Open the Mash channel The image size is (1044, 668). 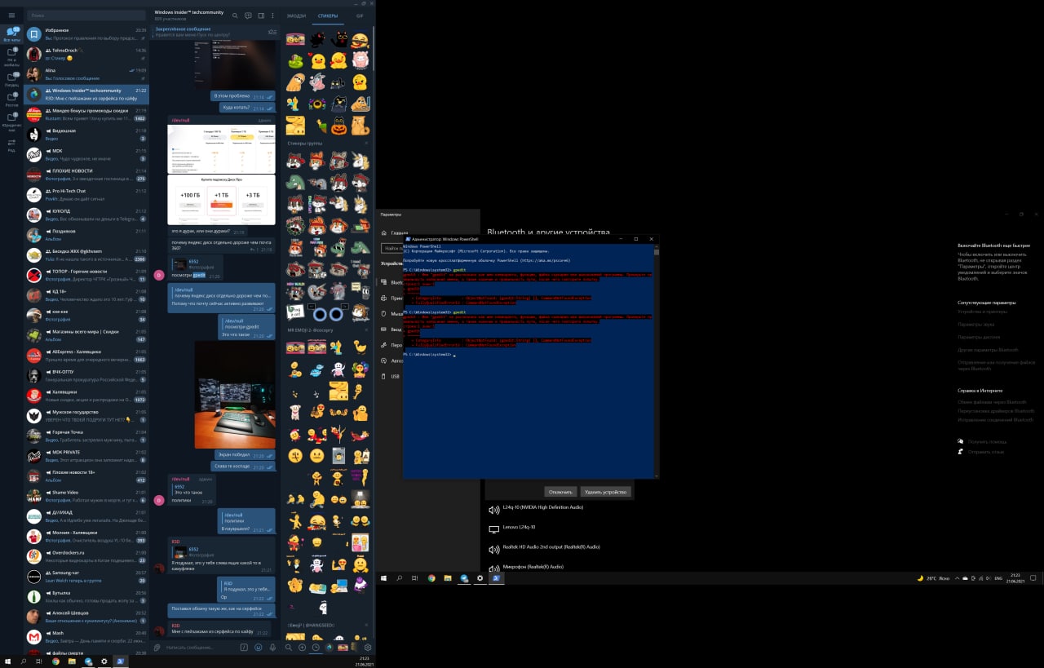click(x=86, y=636)
